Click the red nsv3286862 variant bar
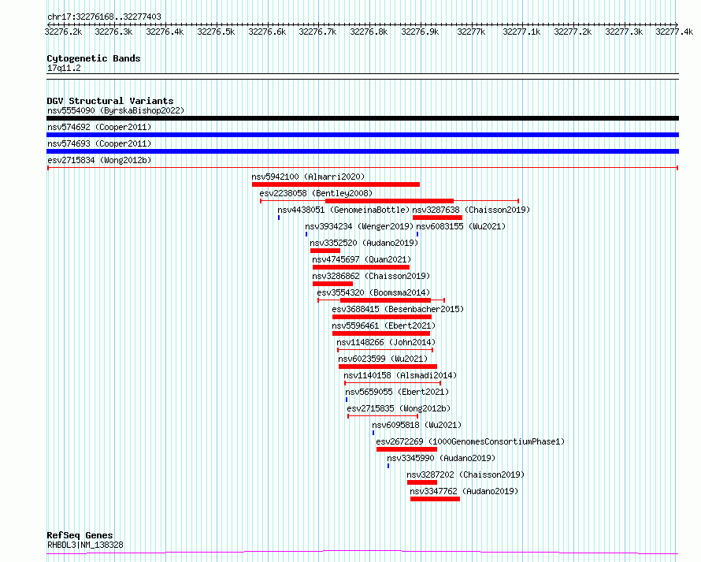 click(x=332, y=284)
